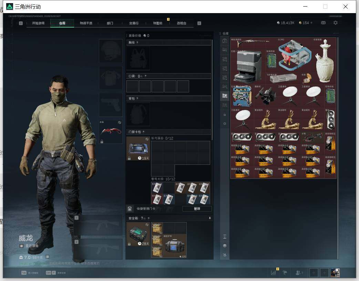The width and height of the screenshot is (359, 281).
Task: Toggle the 显示装备 checkbox
Action: coord(21,246)
